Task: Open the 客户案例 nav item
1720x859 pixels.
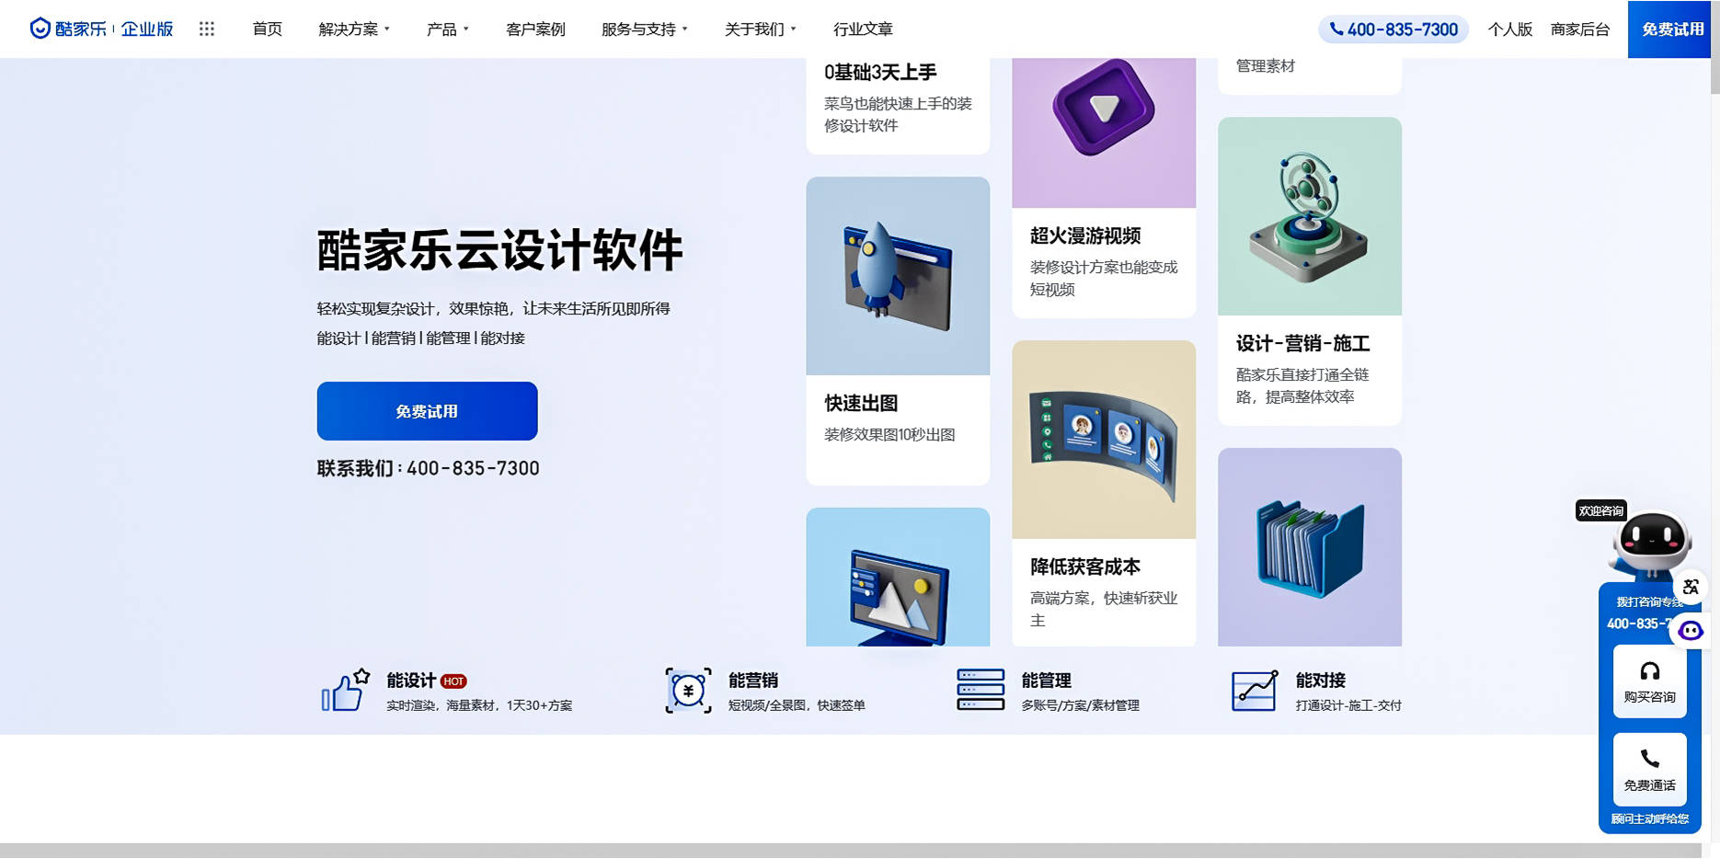Action: click(535, 29)
